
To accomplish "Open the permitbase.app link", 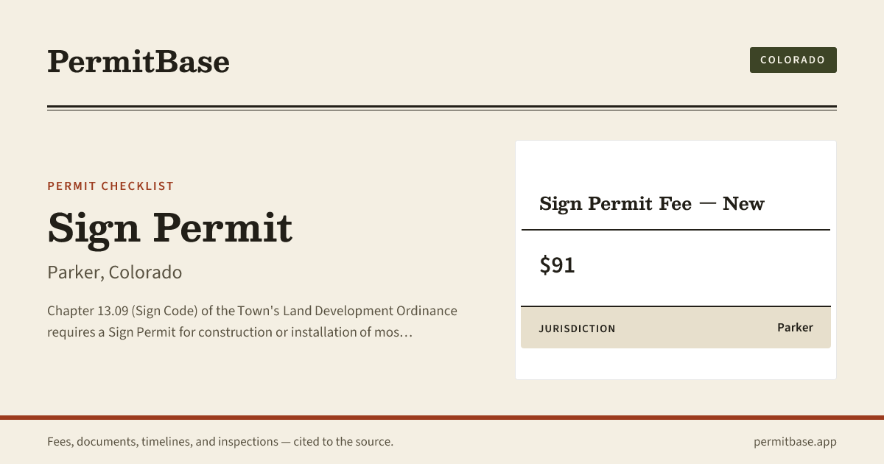I will pyautogui.click(x=795, y=442).
